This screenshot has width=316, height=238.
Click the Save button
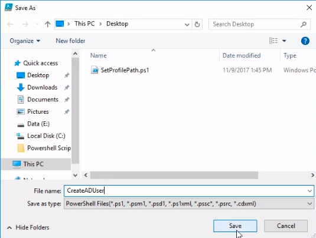(235, 226)
